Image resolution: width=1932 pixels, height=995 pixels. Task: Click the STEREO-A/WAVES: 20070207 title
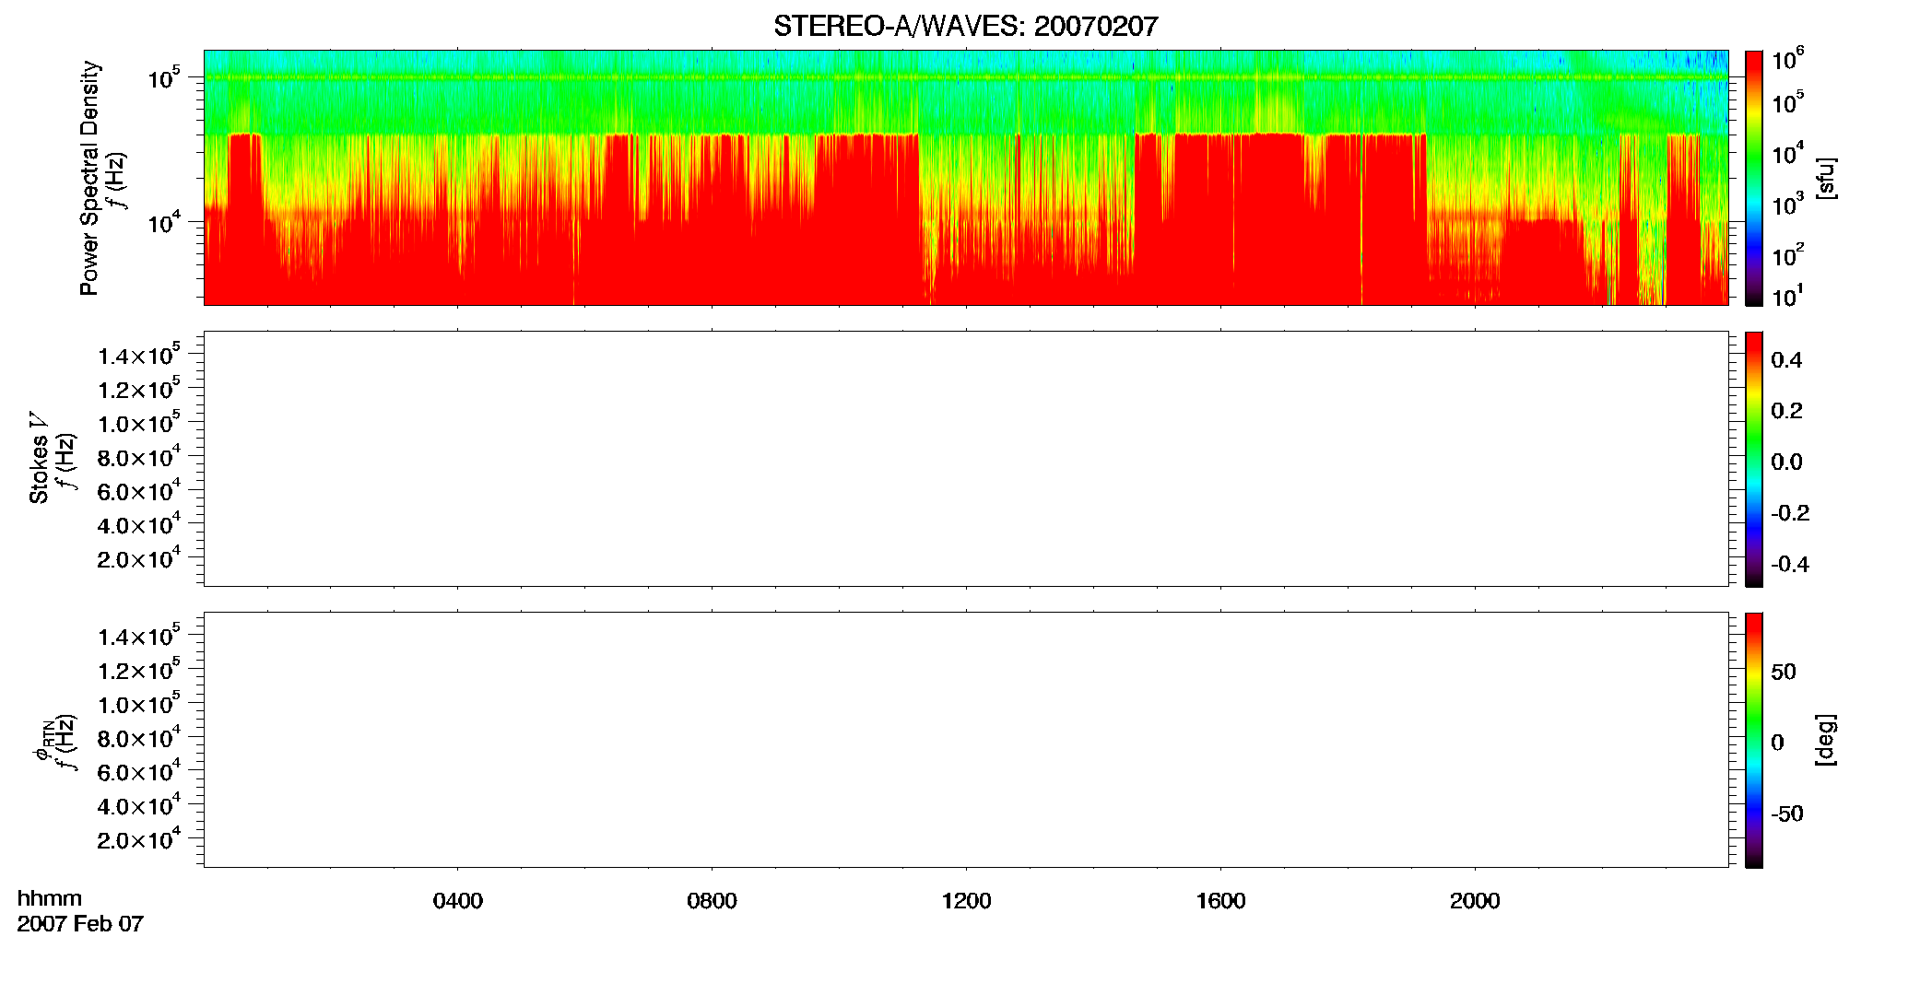965,27
